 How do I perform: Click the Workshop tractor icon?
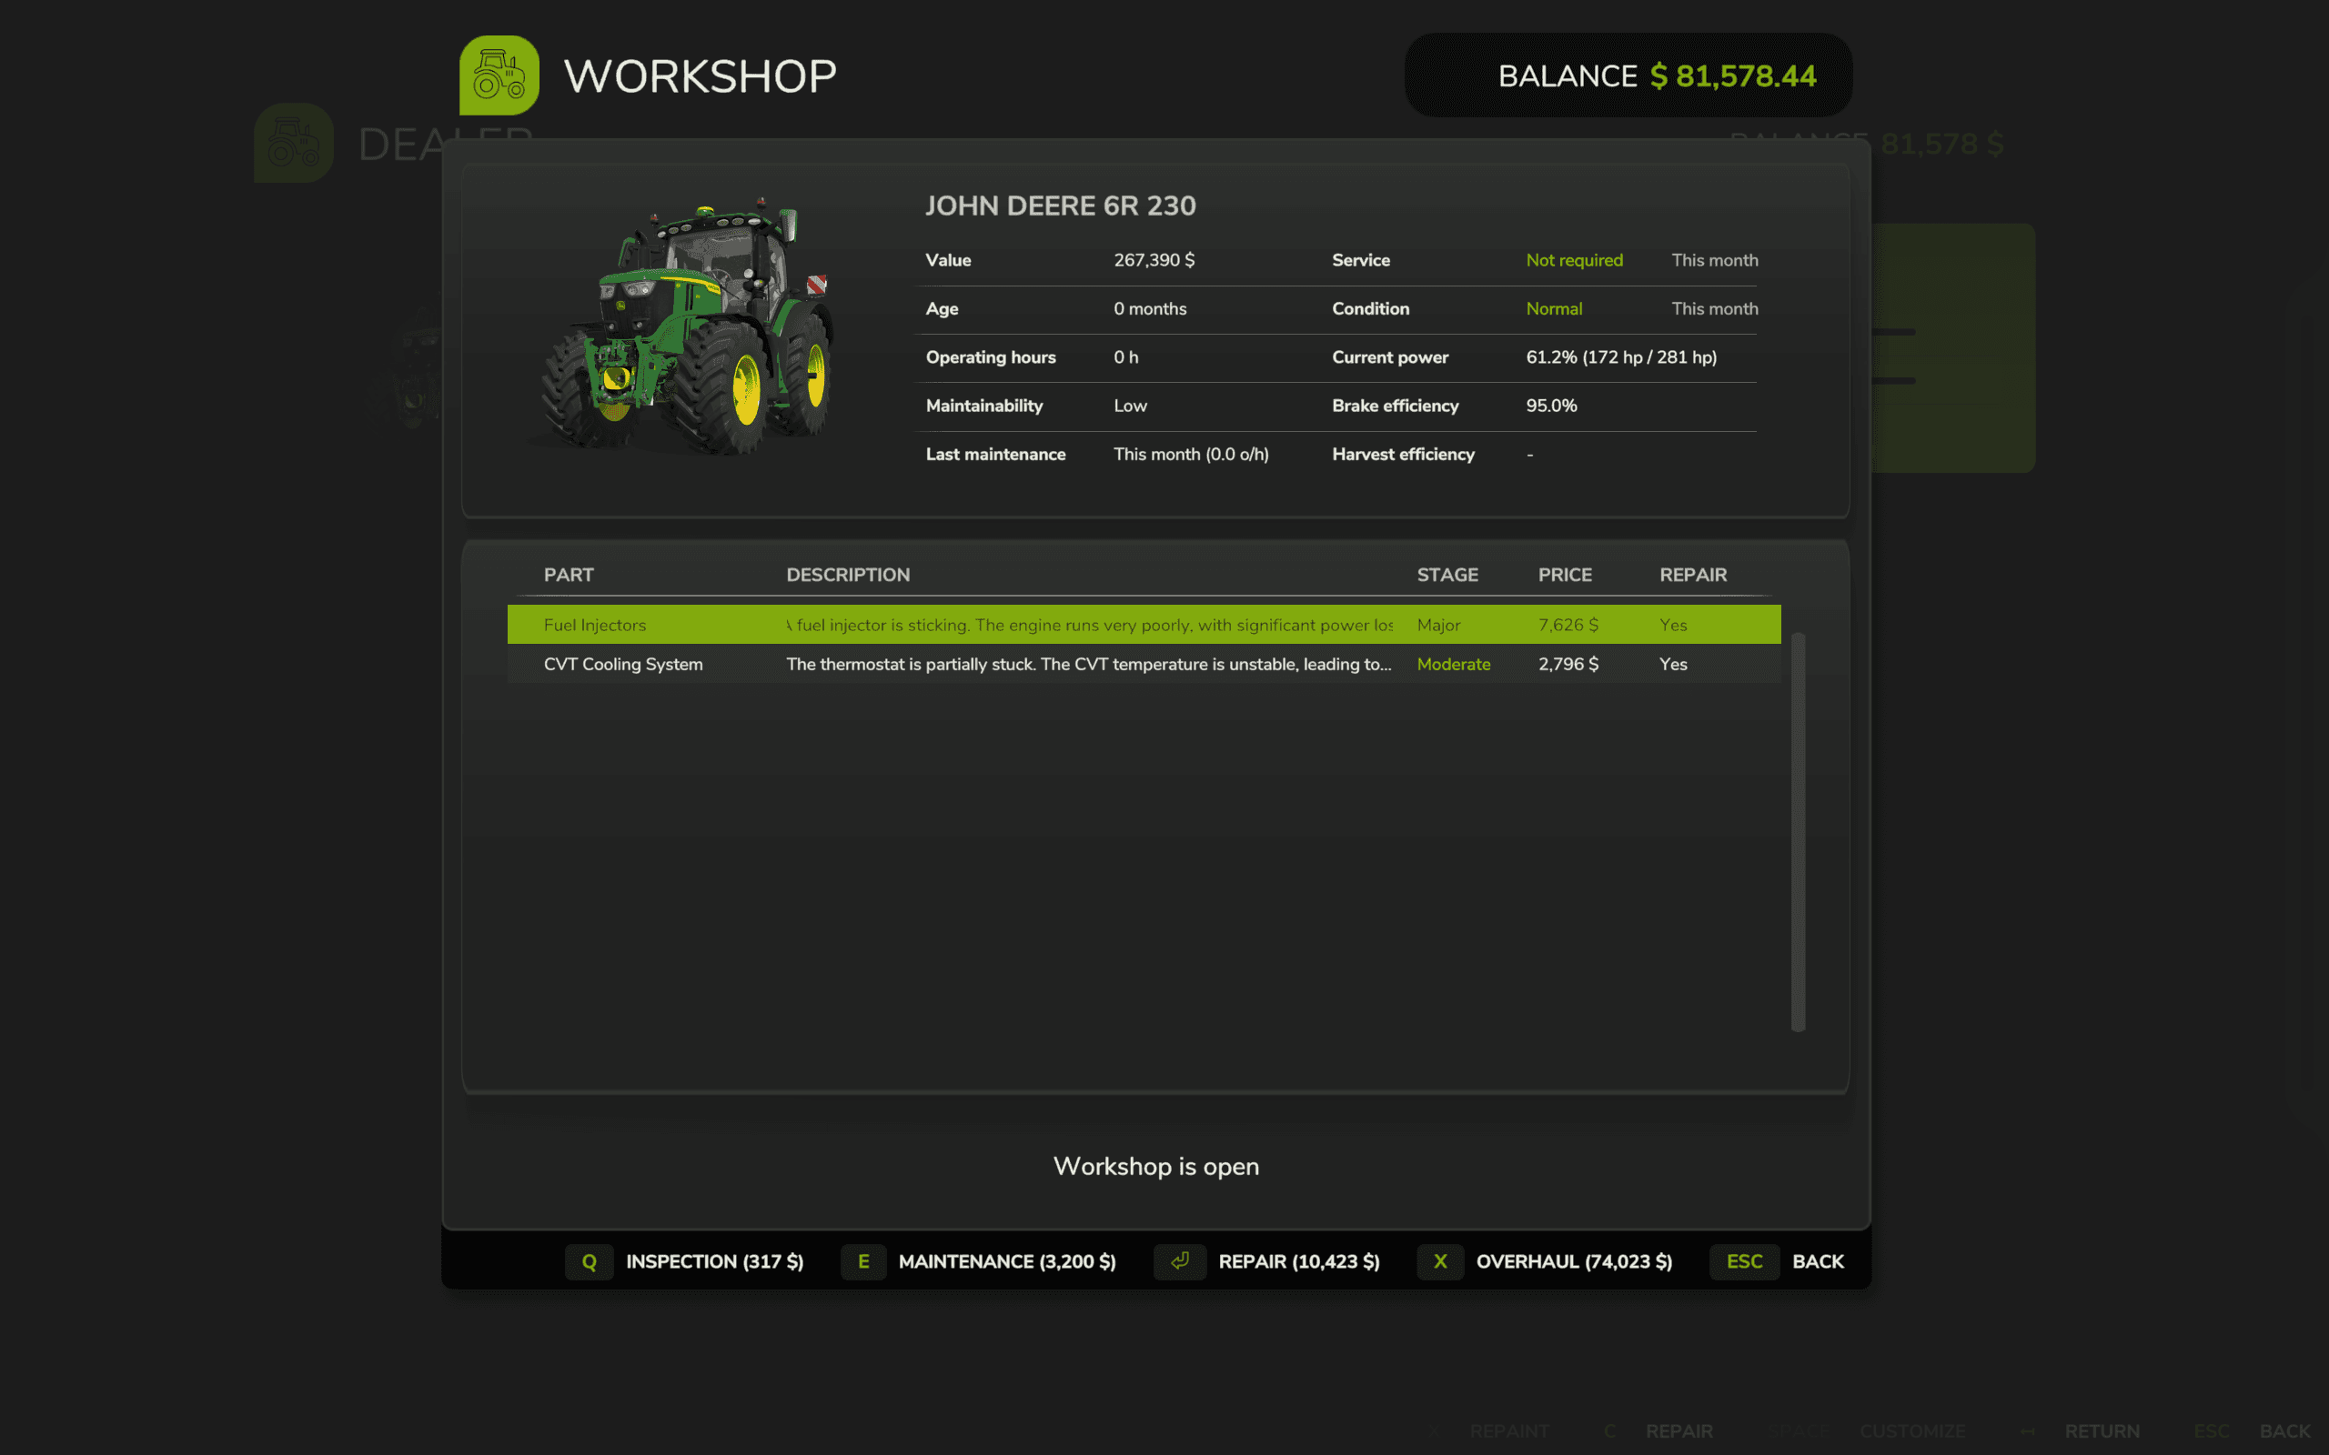pos(499,75)
